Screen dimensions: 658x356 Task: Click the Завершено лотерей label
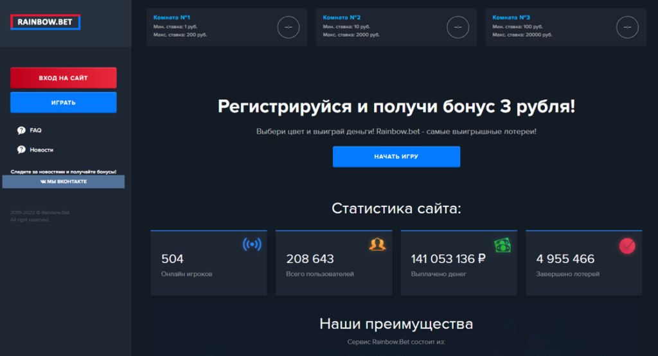pyautogui.click(x=567, y=274)
